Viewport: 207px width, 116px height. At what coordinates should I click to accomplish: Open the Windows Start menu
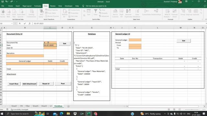[2, 113]
